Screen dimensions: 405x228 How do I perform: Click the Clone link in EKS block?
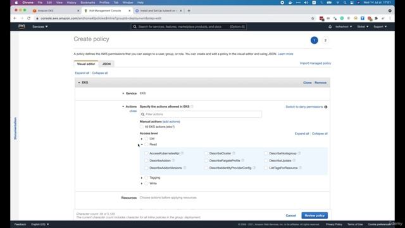307,82
